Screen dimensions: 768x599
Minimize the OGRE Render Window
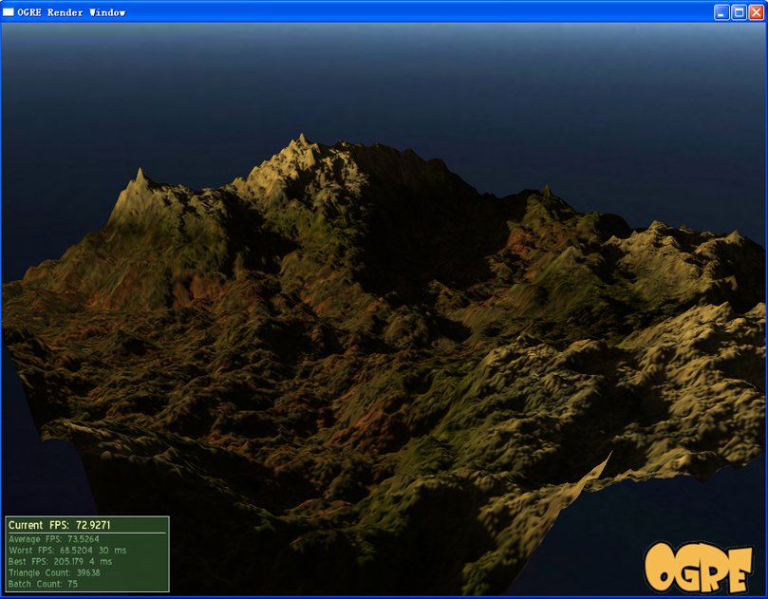[721, 12]
